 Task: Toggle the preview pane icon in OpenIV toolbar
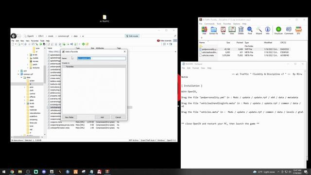pos(171,44)
